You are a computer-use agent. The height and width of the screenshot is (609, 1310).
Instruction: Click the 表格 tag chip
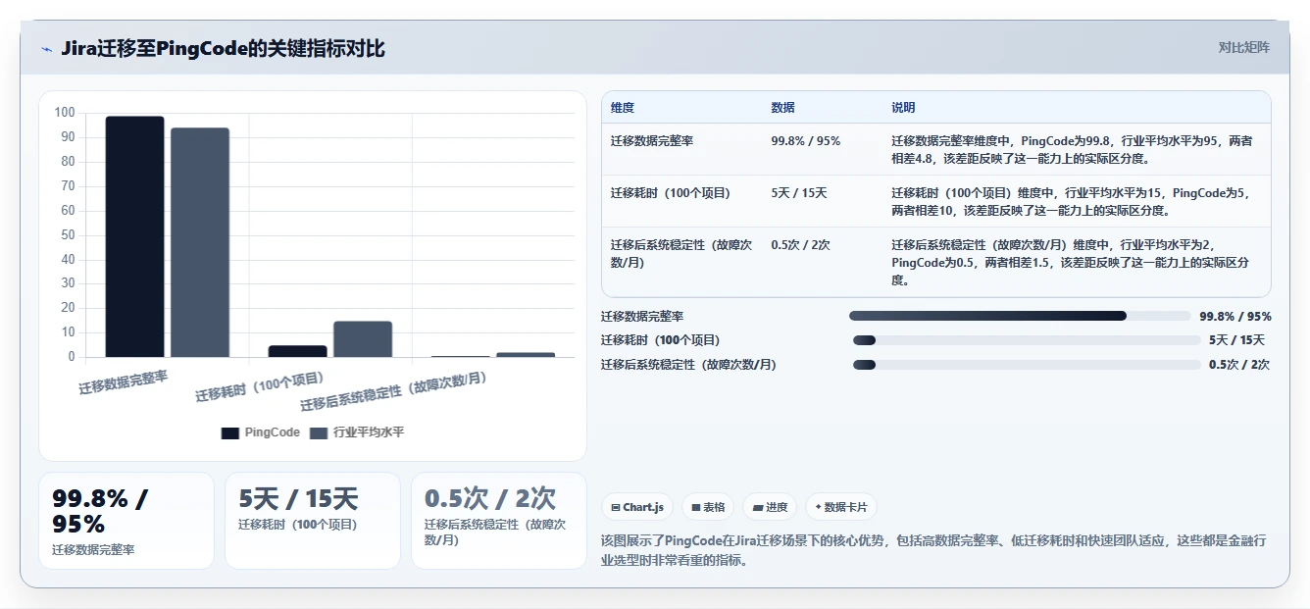[x=708, y=507]
